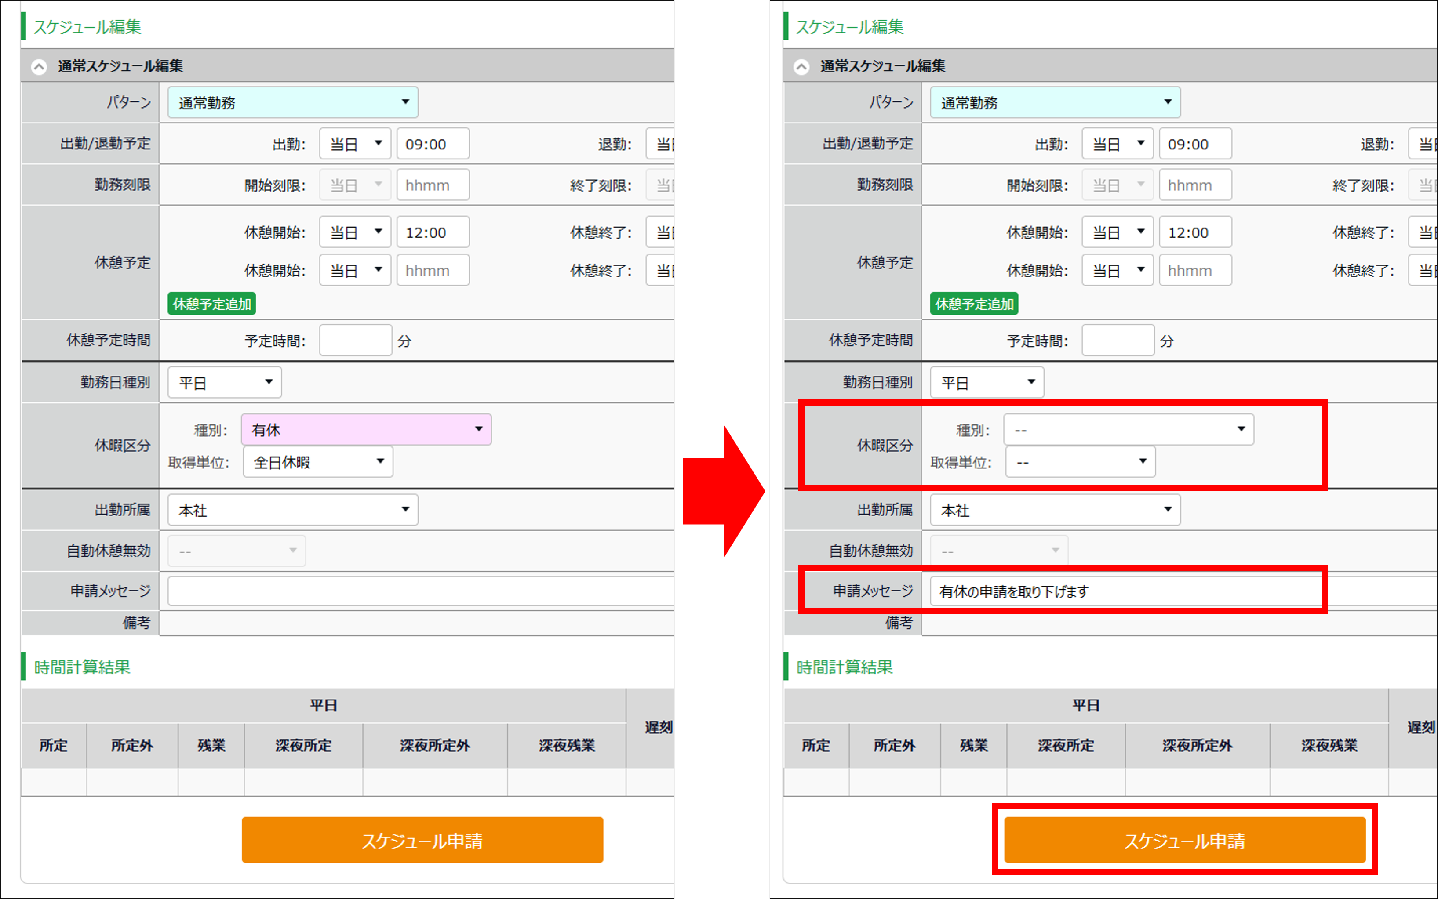1438x899 pixels.
Task: Open left 出勤 当日 day dropdown
Action: (355, 144)
